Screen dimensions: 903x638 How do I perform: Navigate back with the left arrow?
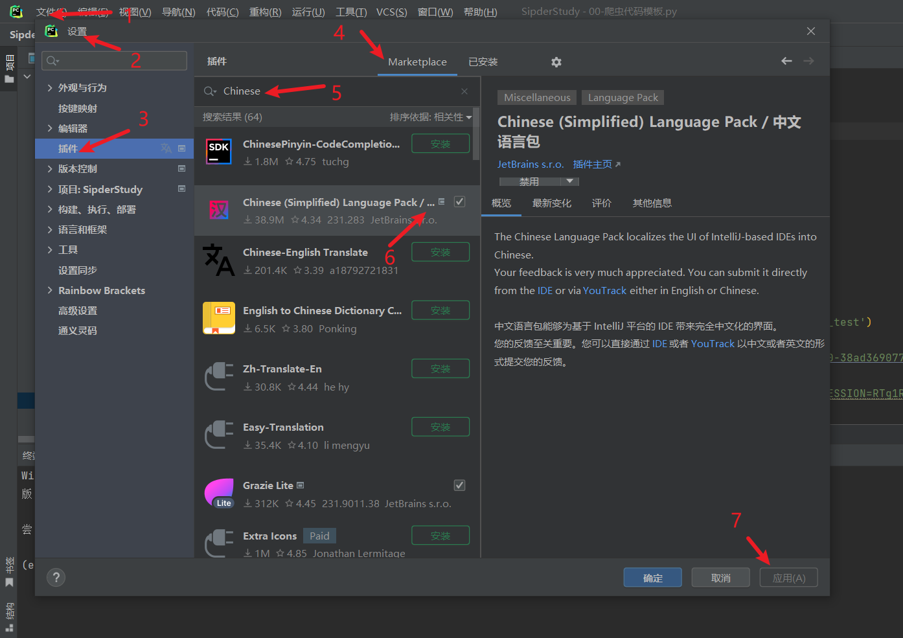786,61
